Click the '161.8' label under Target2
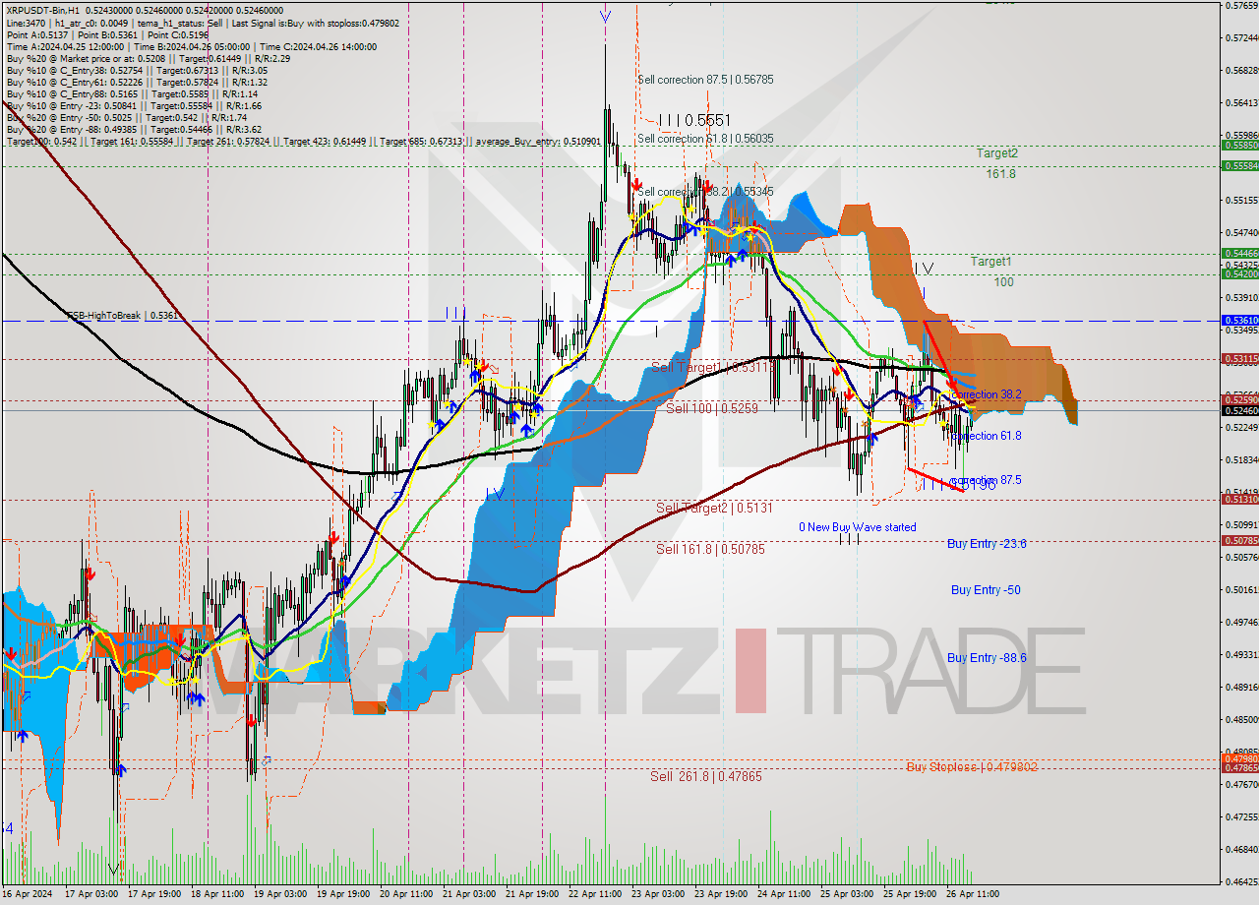The width and height of the screenshot is (1259, 905). coord(1001,173)
